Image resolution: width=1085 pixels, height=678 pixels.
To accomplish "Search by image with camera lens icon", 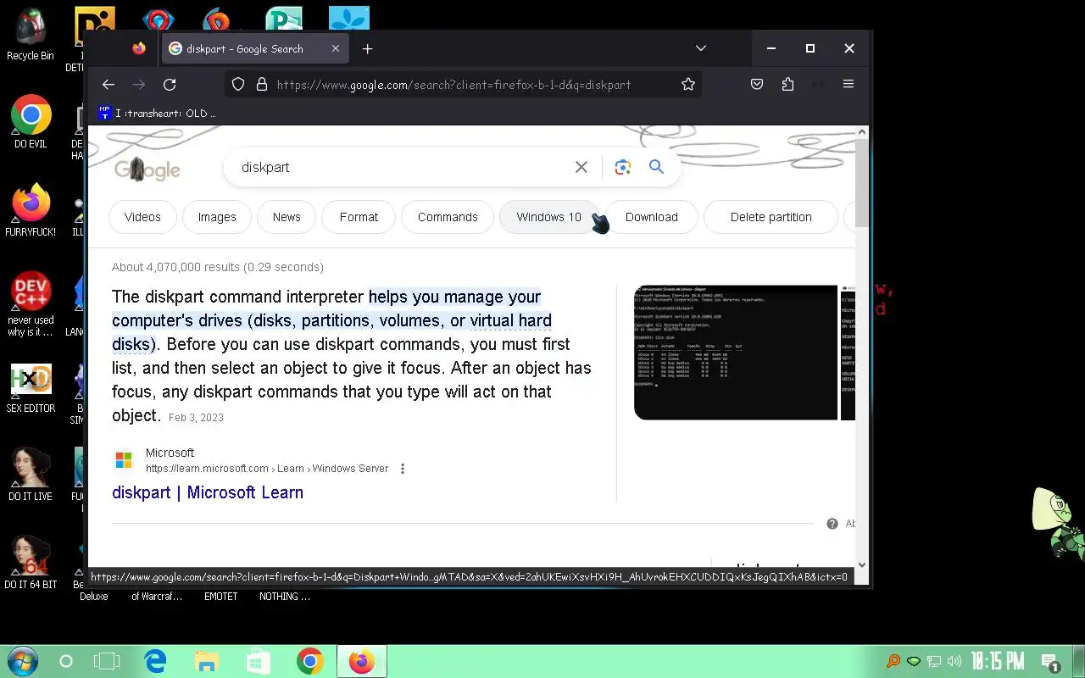I will 623,168.
